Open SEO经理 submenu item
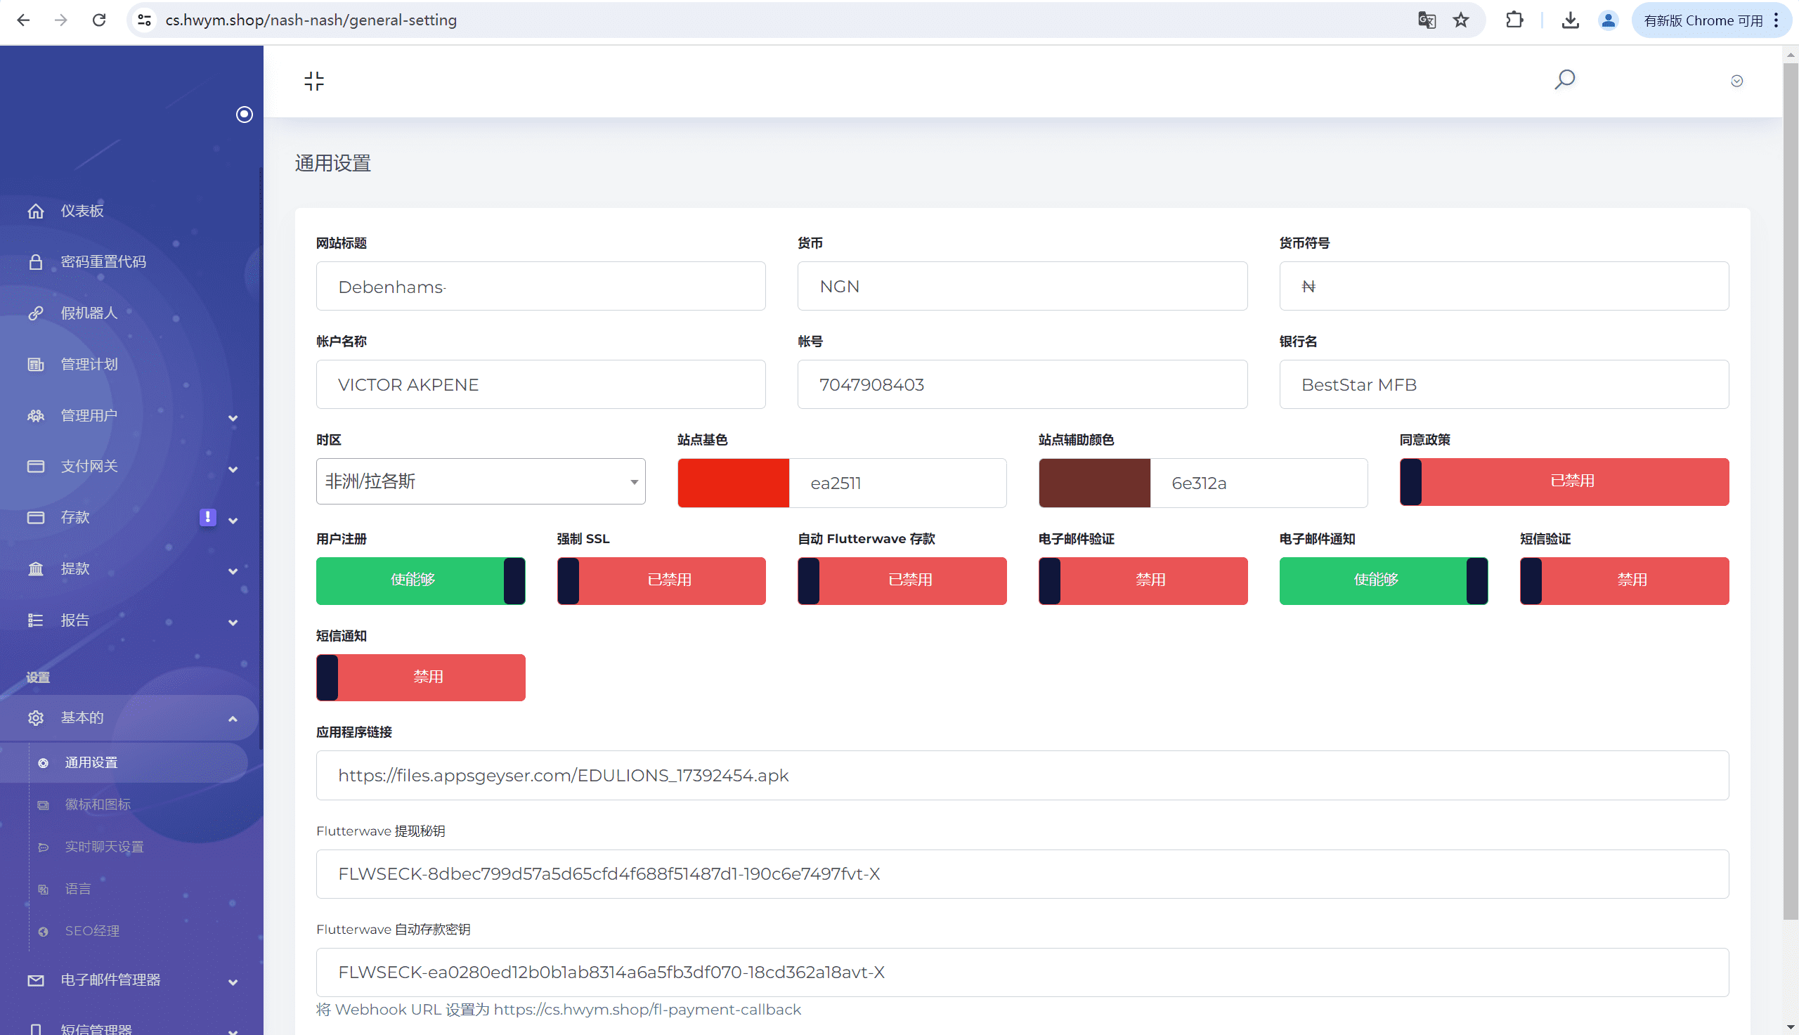Screen dimensions: 1799x1035 [x=91, y=930]
